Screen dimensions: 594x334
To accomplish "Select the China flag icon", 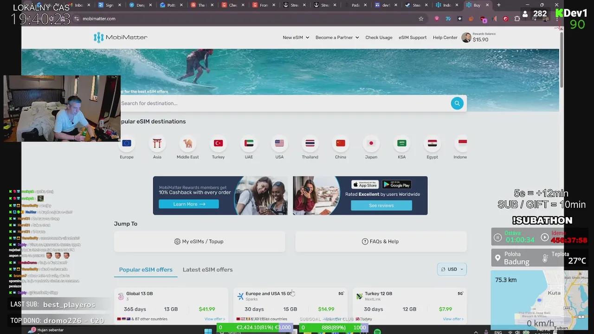I will point(341,143).
